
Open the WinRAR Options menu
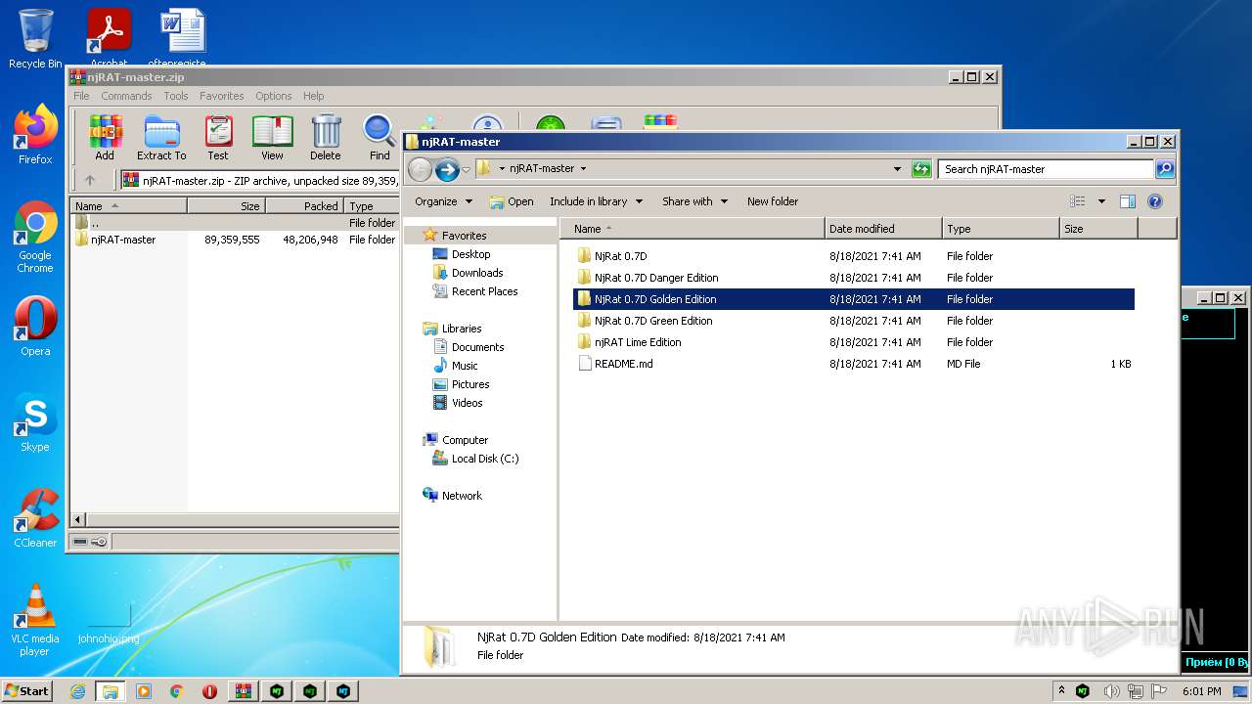[274, 96]
